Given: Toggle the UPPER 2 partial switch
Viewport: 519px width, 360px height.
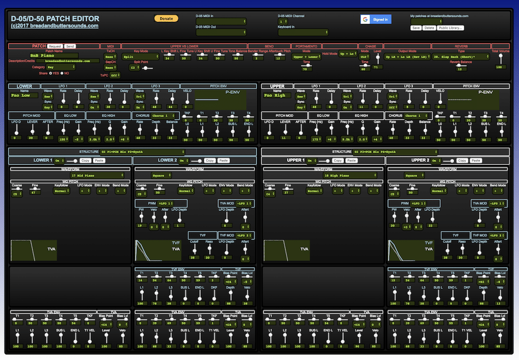Looking at the screenshot, I should click(449, 161).
